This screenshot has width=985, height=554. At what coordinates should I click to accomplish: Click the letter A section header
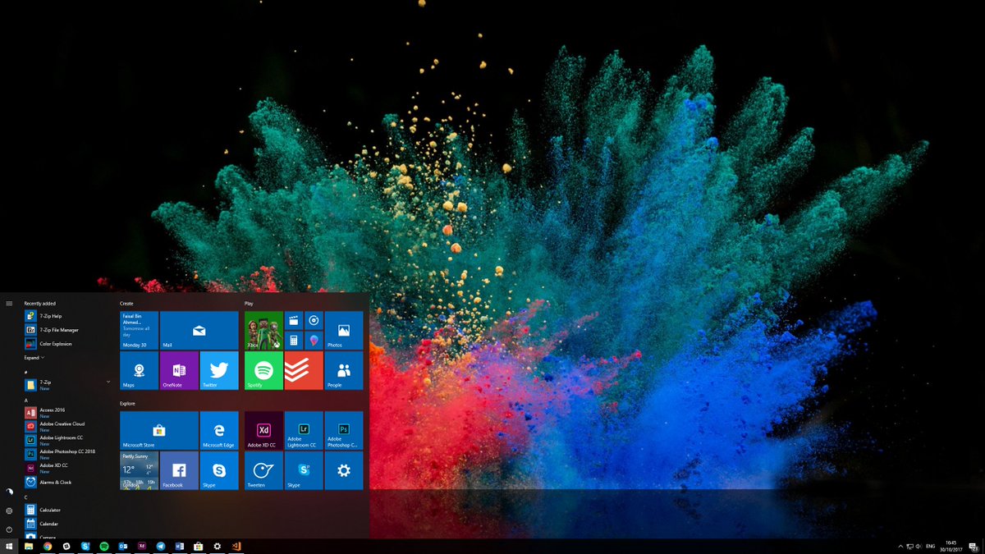pyautogui.click(x=26, y=401)
